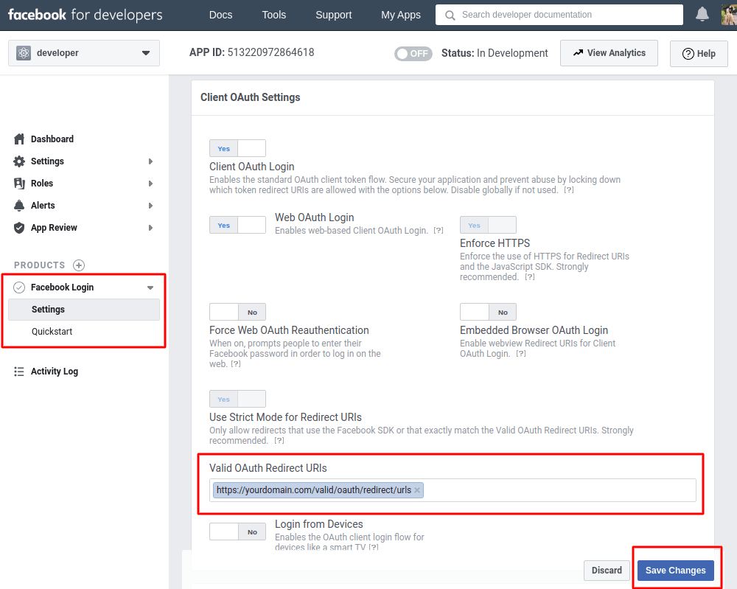Image resolution: width=737 pixels, height=589 pixels.
Task: Disable Web OAuth Login
Action: (251, 225)
